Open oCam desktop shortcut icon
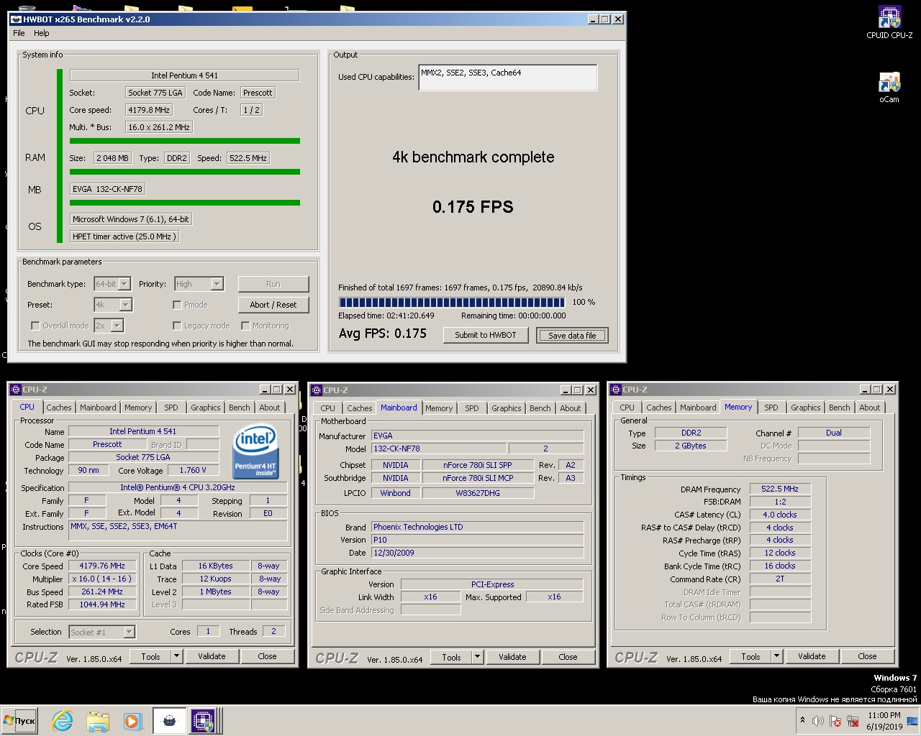 pyautogui.click(x=889, y=88)
